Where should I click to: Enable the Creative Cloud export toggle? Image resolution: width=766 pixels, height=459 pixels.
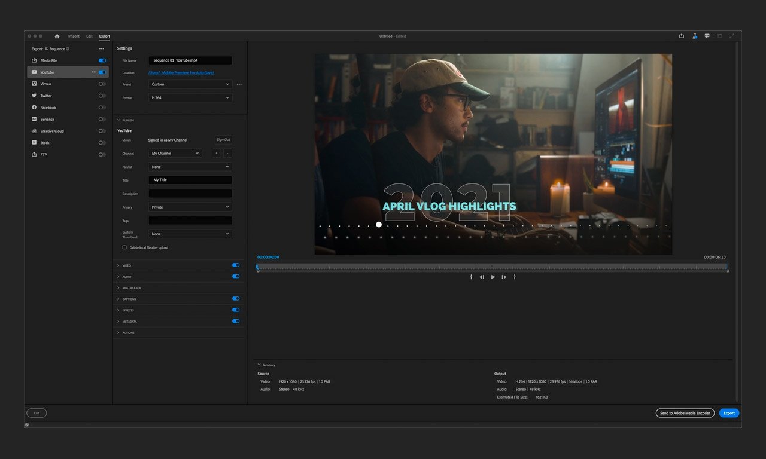(x=102, y=131)
